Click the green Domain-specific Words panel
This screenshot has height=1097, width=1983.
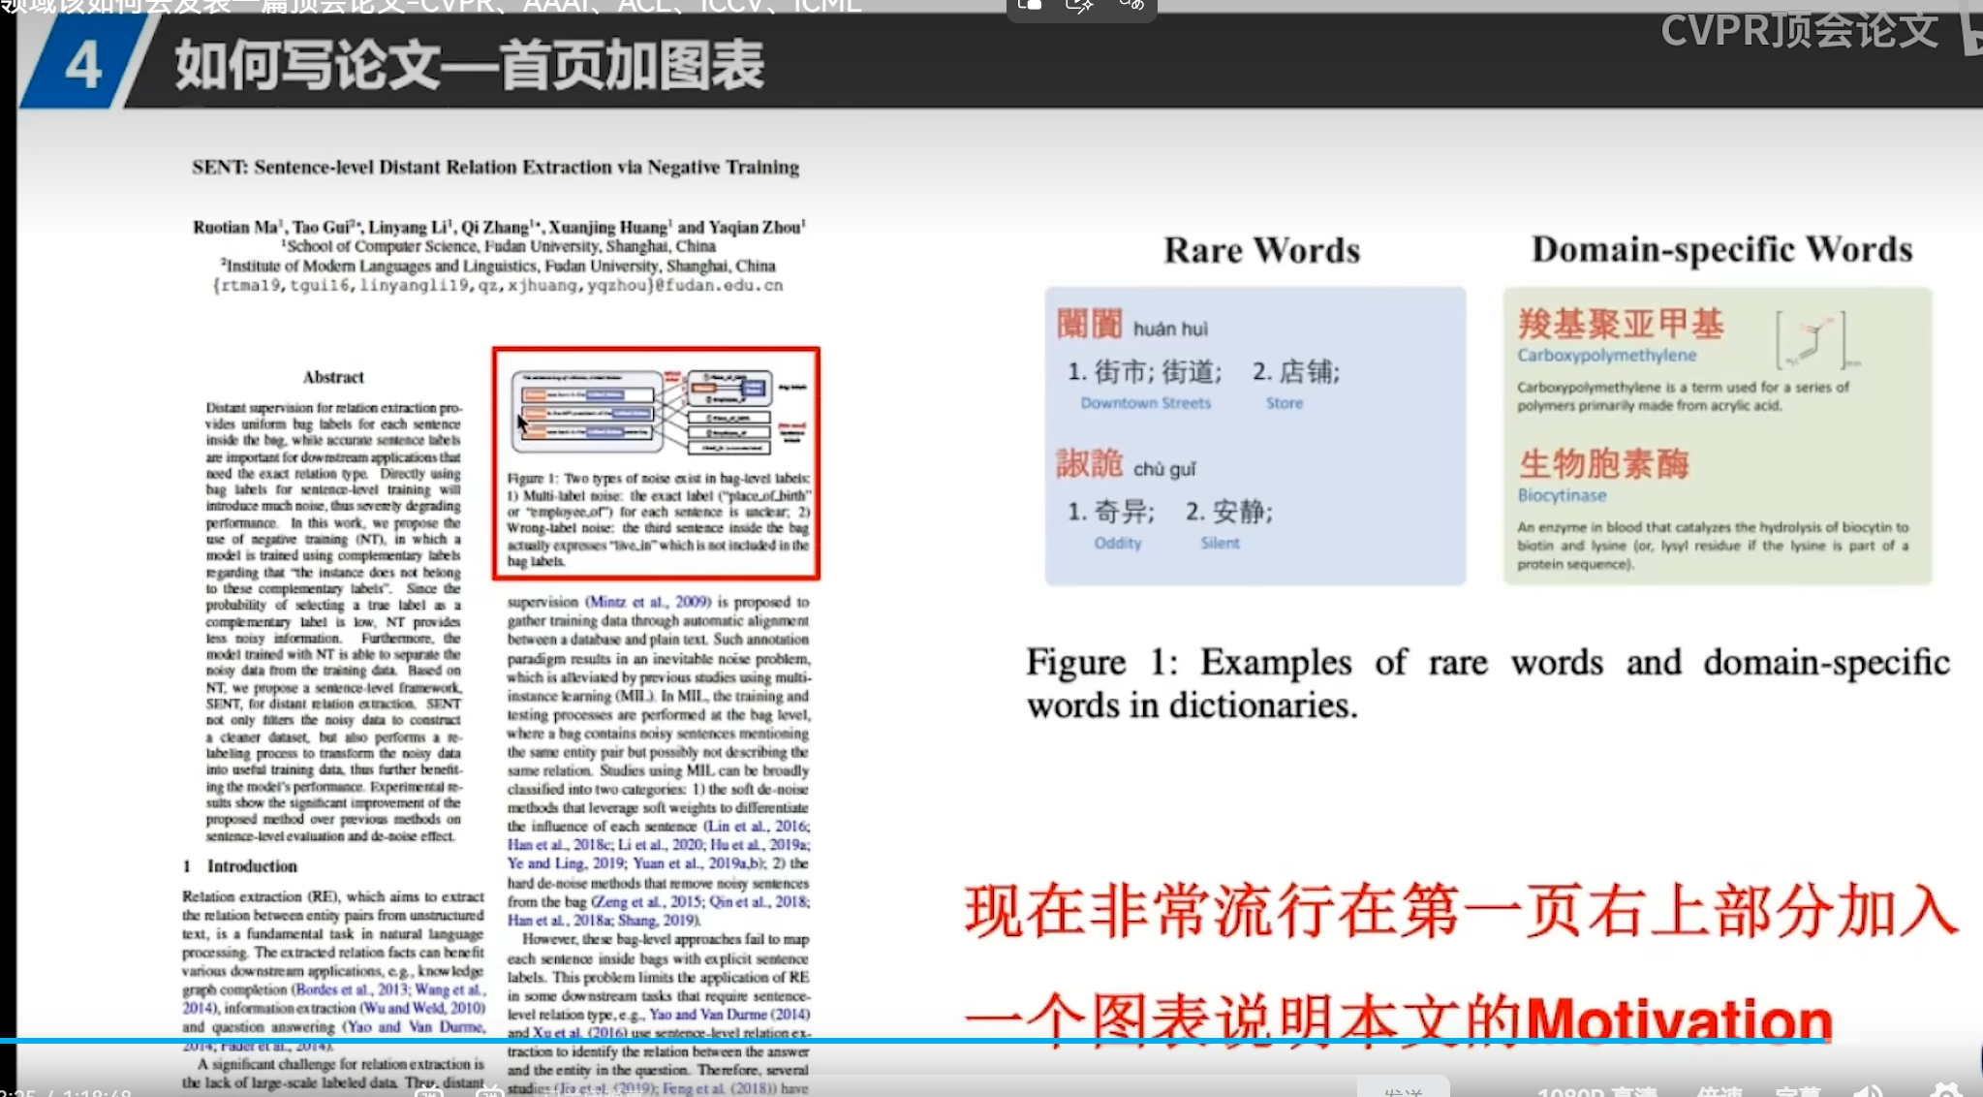(x=1717, y=435)
